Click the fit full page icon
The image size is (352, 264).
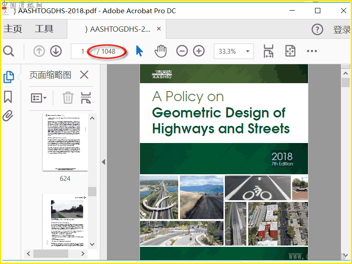(x=290, y=51)
